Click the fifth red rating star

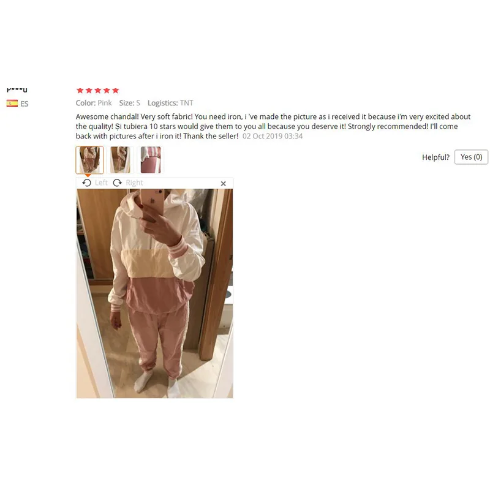tap(116, 91)
